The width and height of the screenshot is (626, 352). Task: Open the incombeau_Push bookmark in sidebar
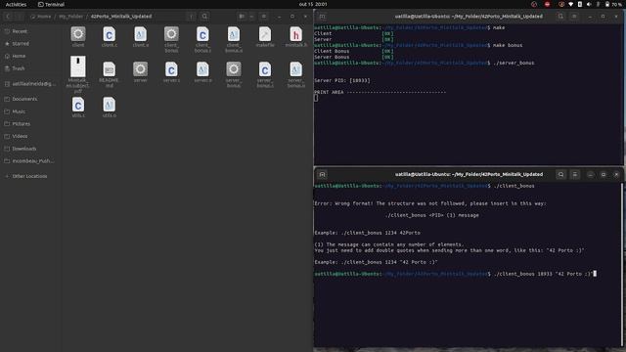pyautogui.click(x=31, y=160)
